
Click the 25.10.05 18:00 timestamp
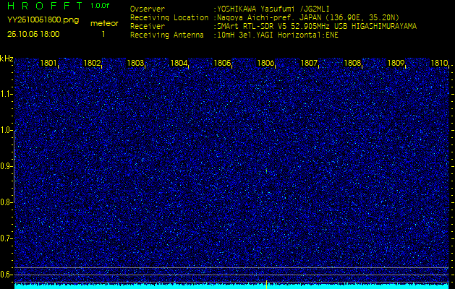point(34,34)
